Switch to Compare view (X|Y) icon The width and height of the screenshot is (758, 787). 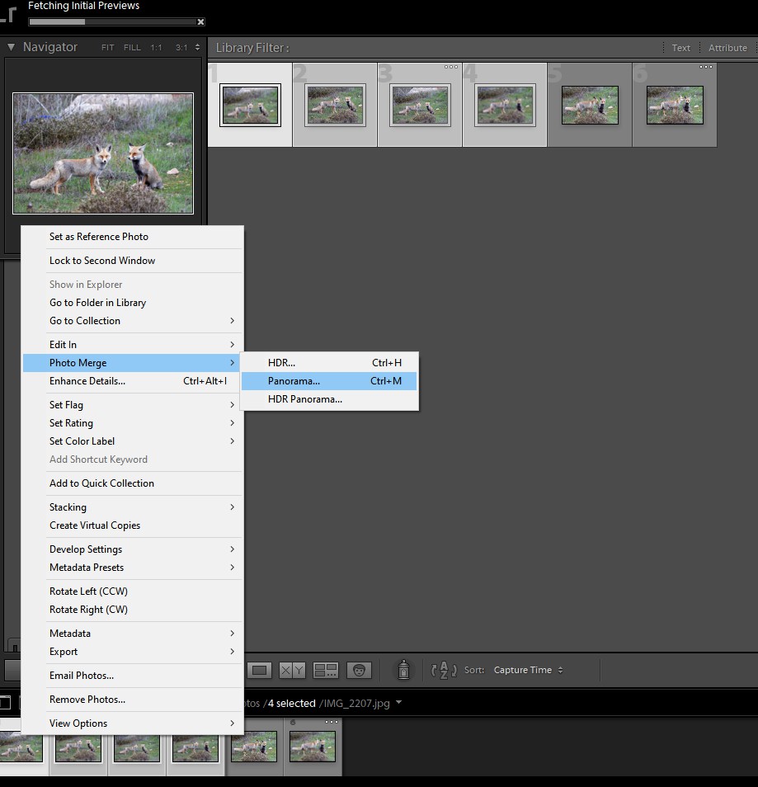tap(292, 670)
